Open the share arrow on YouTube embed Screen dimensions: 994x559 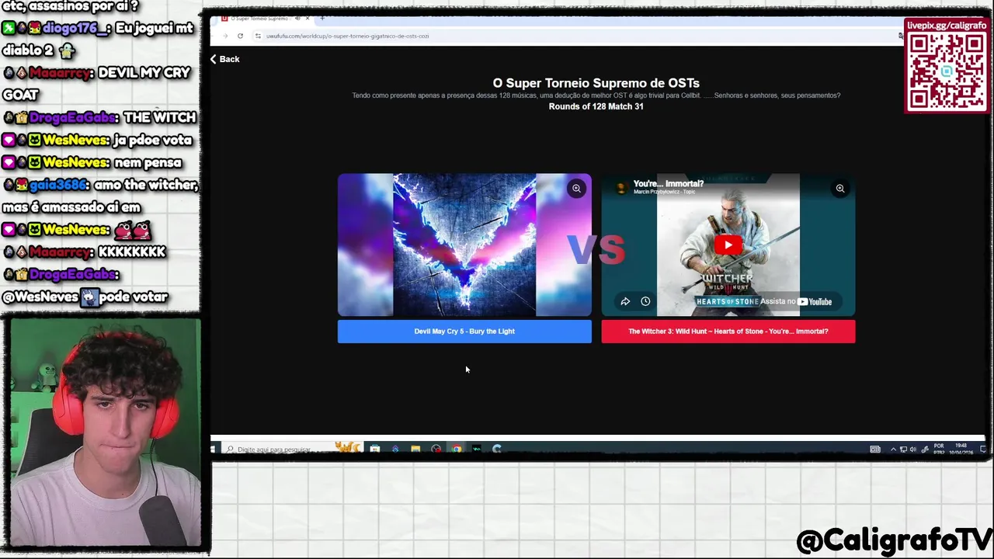point(625,301)
